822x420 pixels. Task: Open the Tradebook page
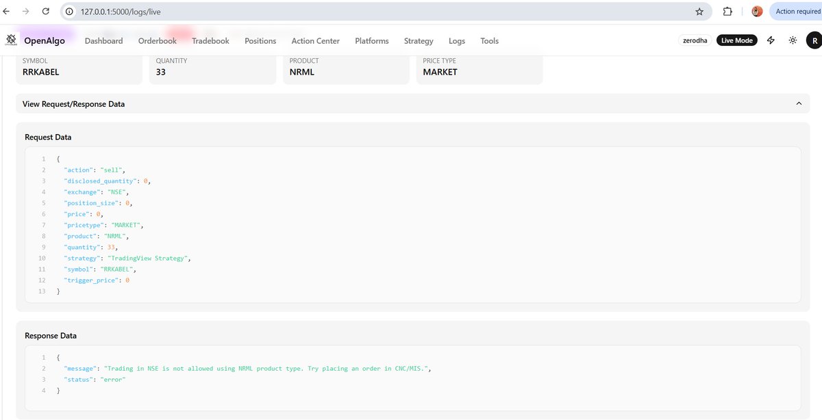click(210, 41)
